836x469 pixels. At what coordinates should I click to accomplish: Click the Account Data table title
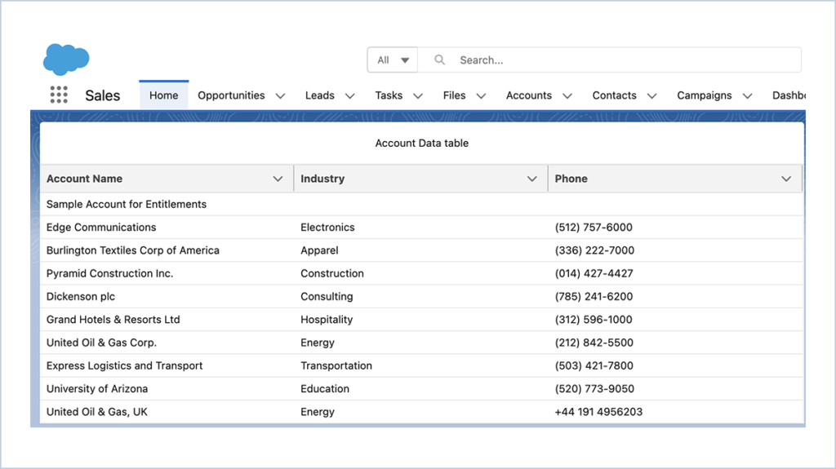(x=422, y=143)
